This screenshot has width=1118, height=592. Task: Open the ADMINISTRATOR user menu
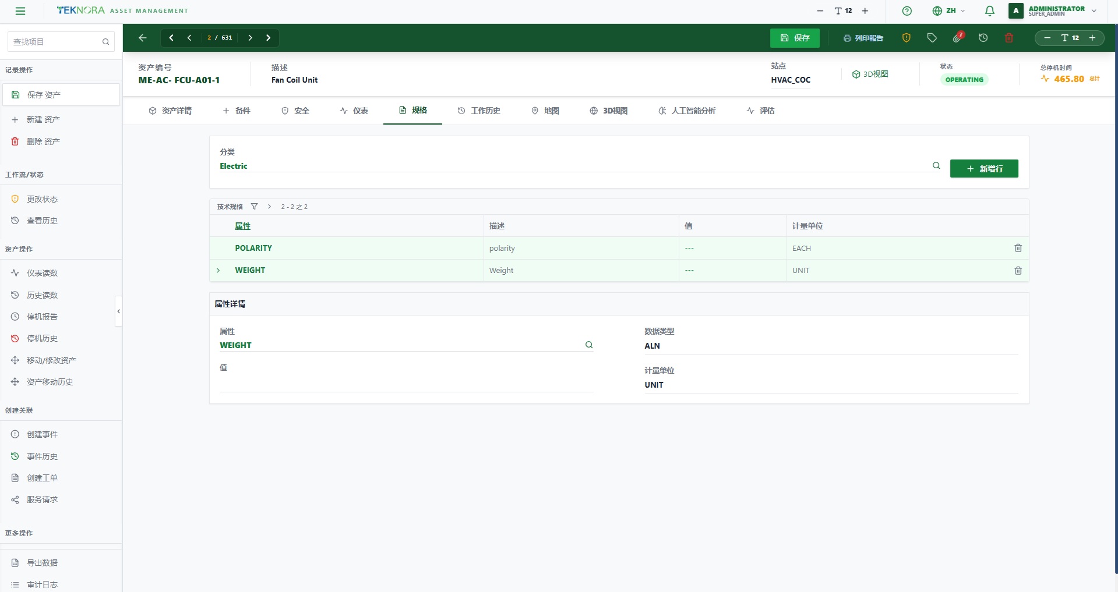point(1053,11)
